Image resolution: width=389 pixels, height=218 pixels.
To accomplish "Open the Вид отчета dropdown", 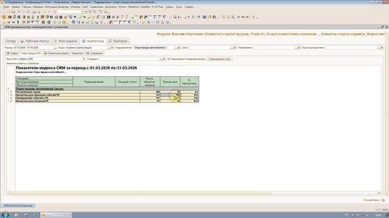I will tap(84, 59).
